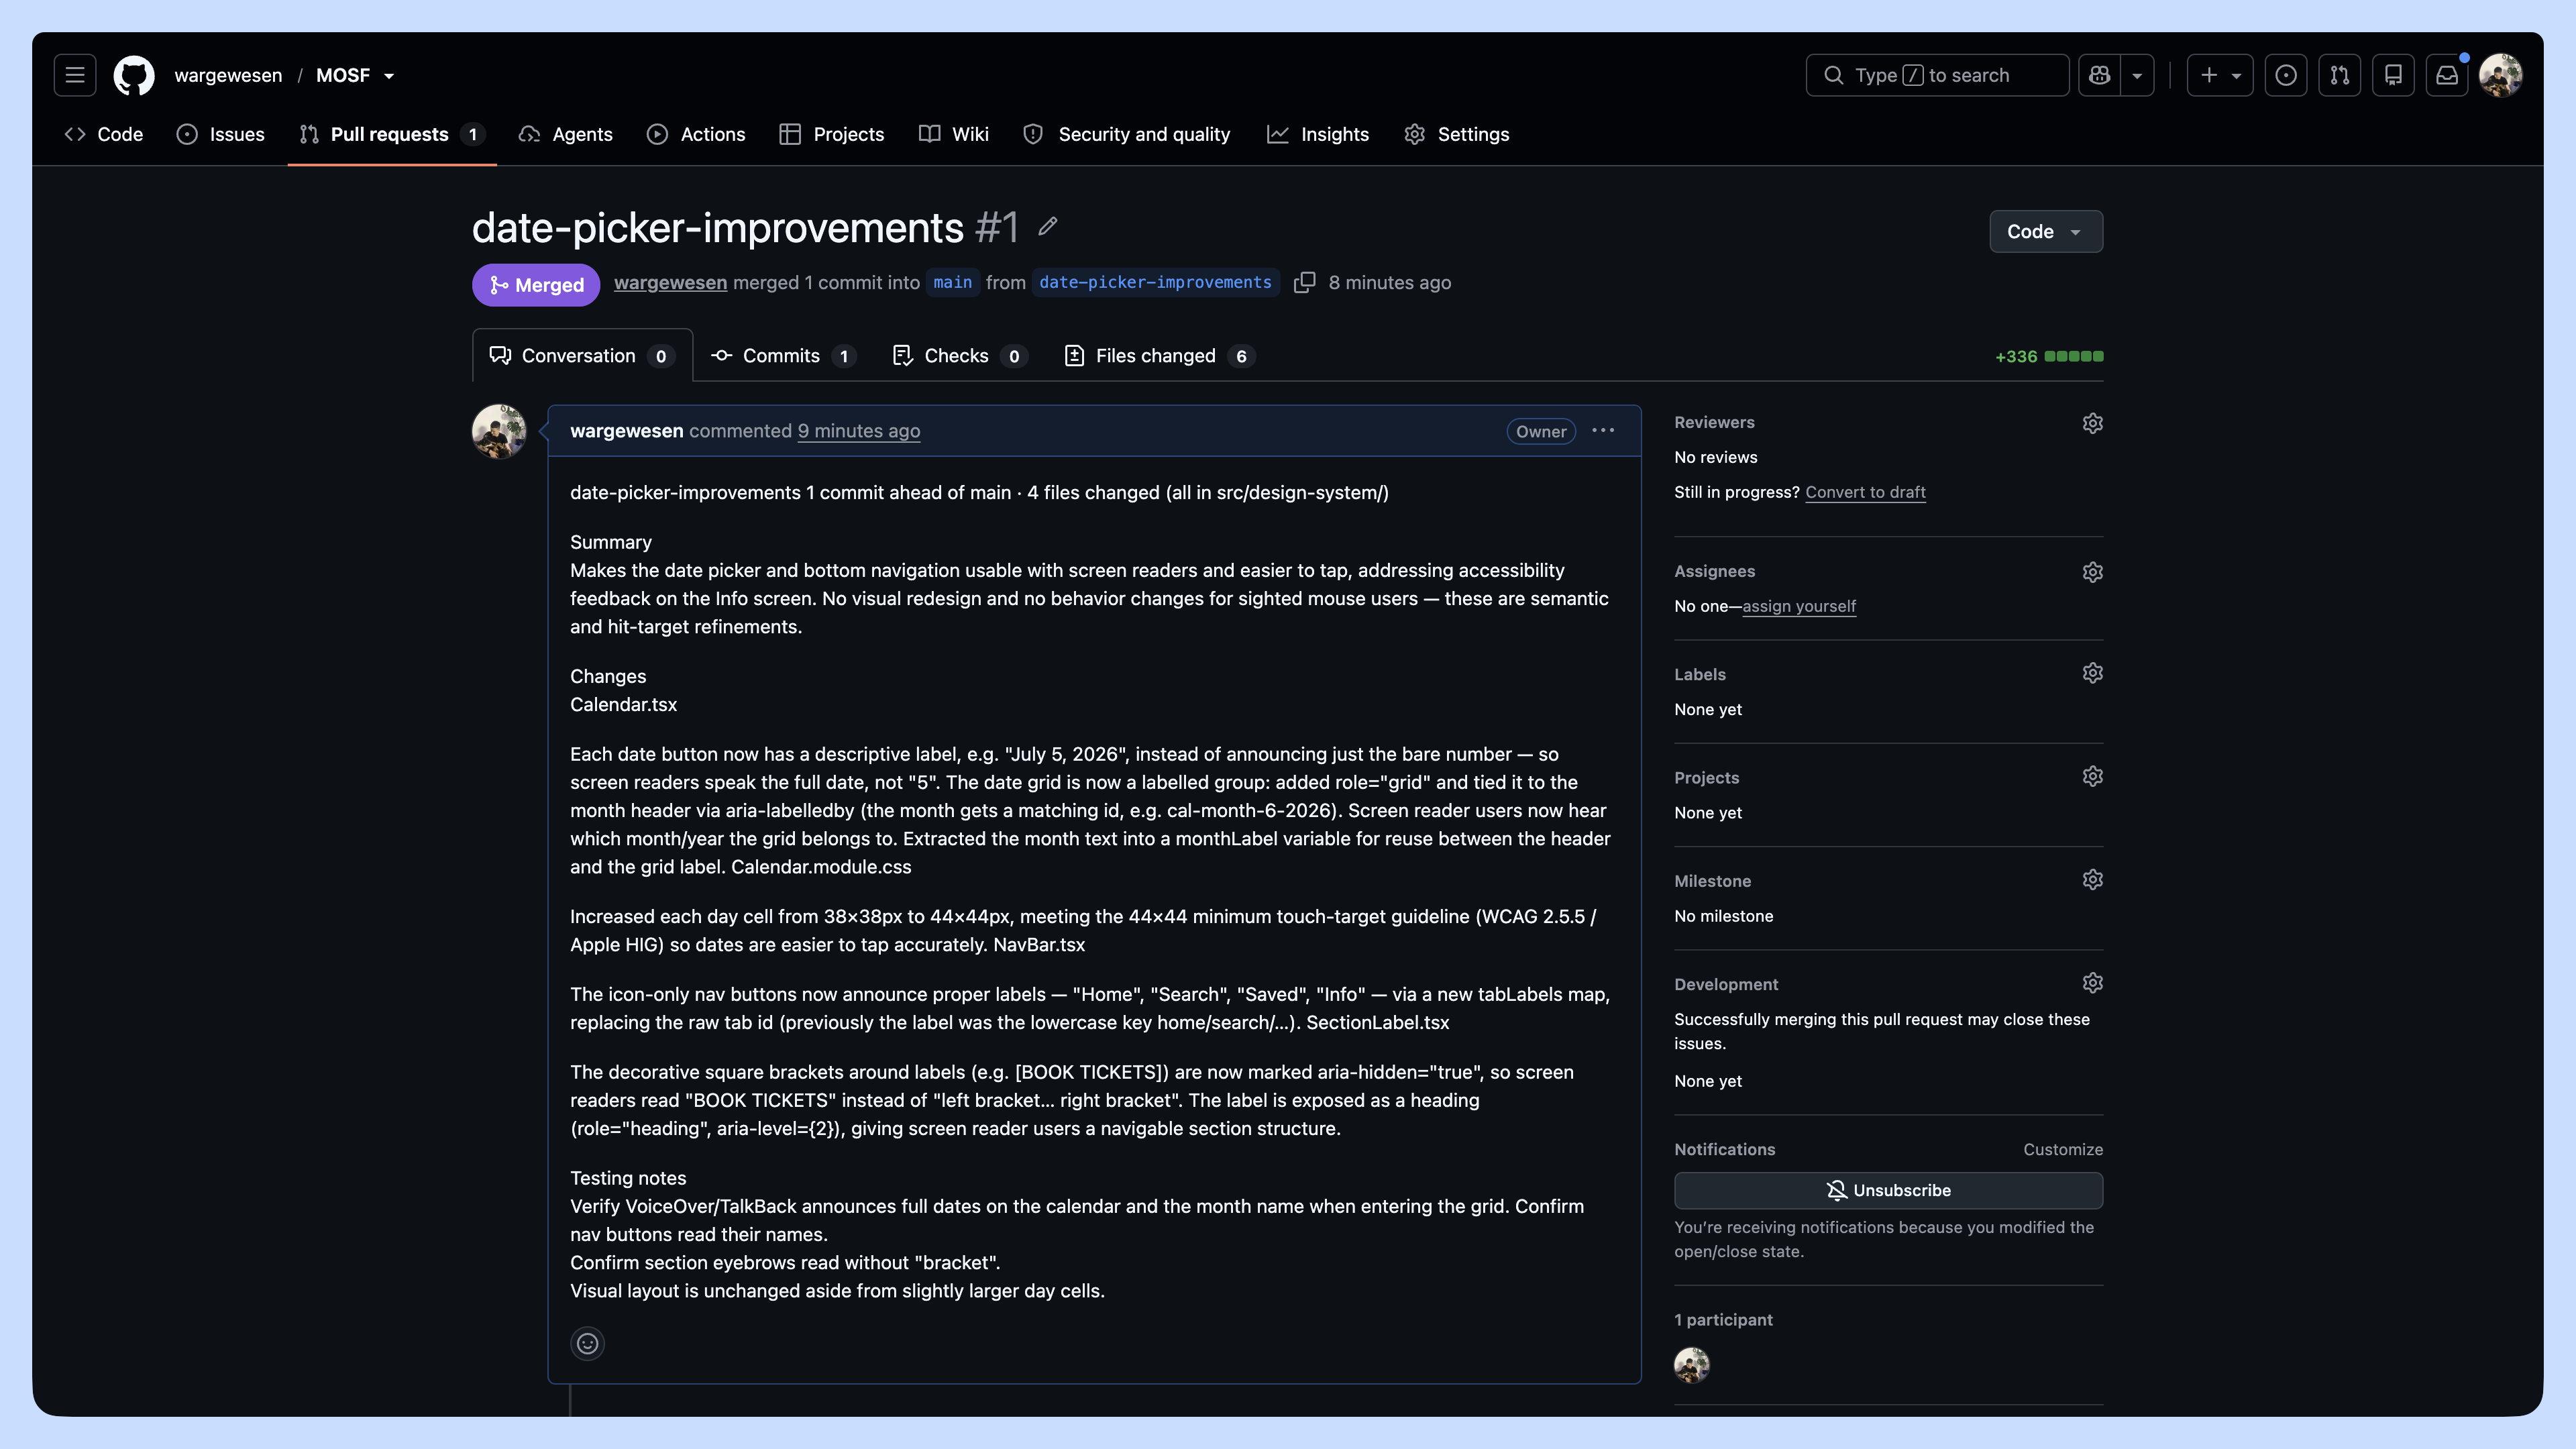Screen dimensions: 2576x1449
Task: Open the create new plus menu
Action: [2219, 75]
